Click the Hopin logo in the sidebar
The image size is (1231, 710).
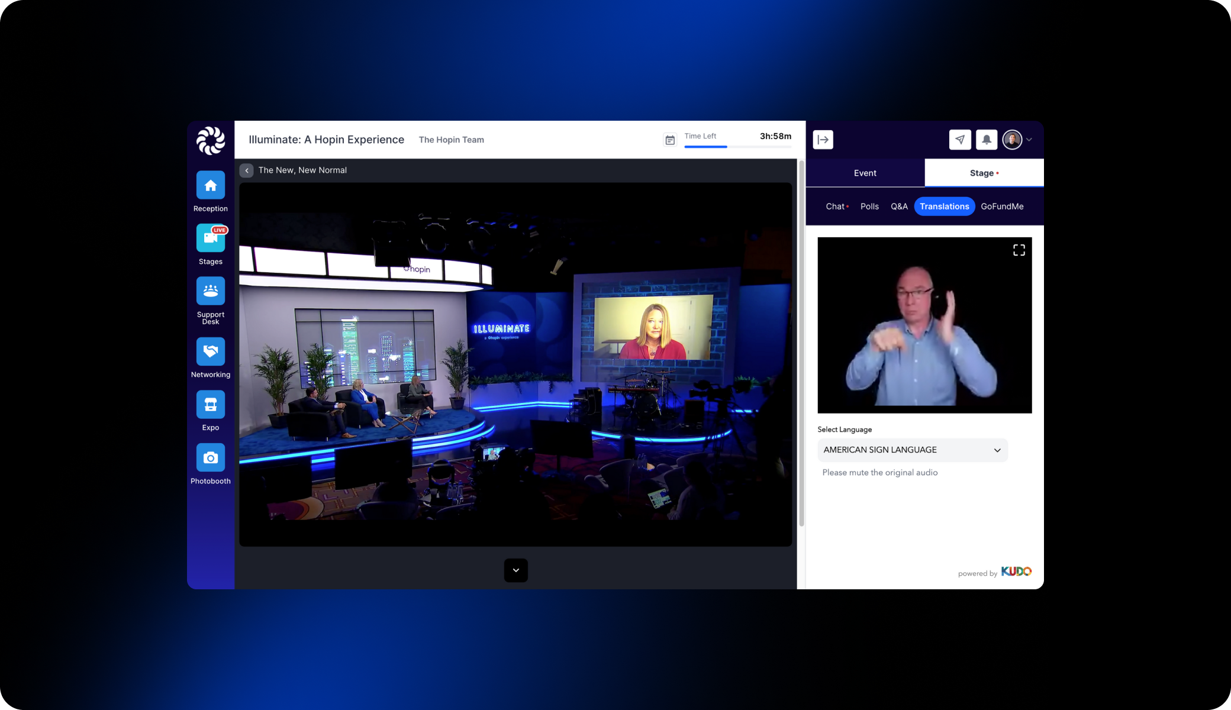point(211,141)
